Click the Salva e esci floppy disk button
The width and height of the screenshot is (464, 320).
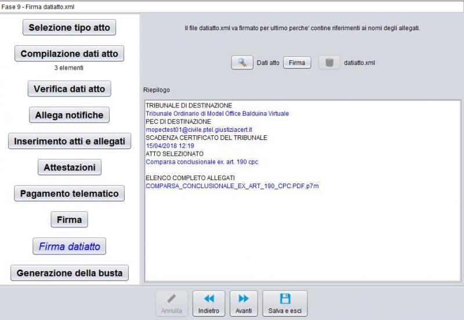285,303
